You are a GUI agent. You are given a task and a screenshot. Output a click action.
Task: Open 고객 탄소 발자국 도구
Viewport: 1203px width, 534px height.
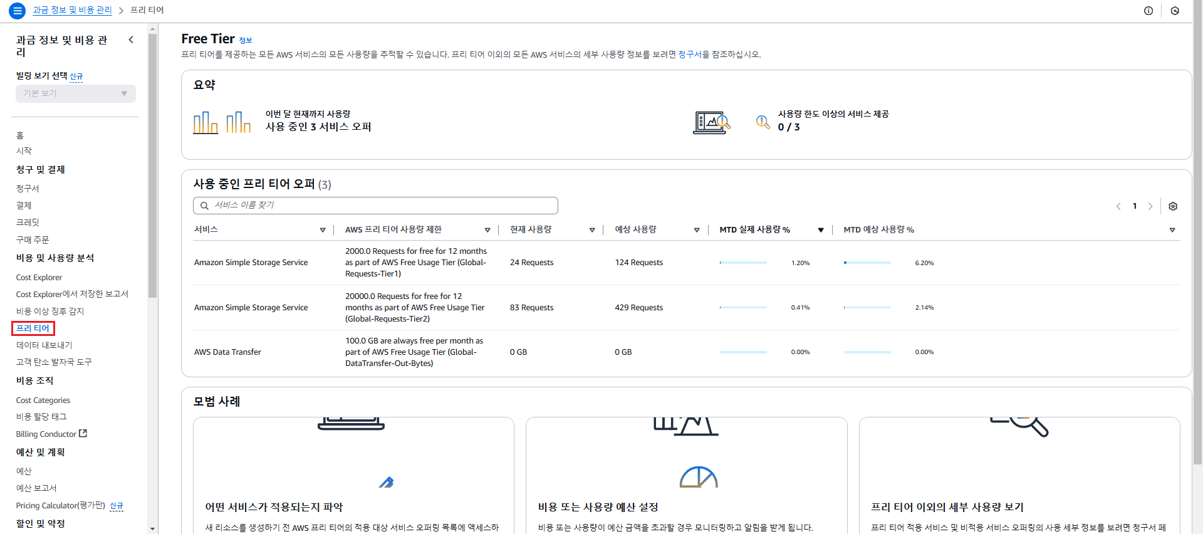[54, 362]
